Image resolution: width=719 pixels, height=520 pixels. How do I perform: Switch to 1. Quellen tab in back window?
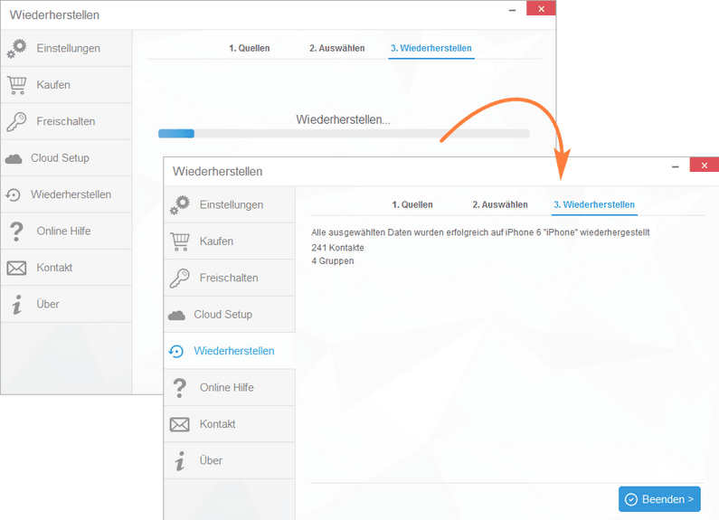click(x=250, y=48)
